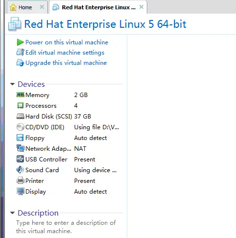Select the Network Adap... label
Viewport: 236px width, 238px height.
click(48, 149)
